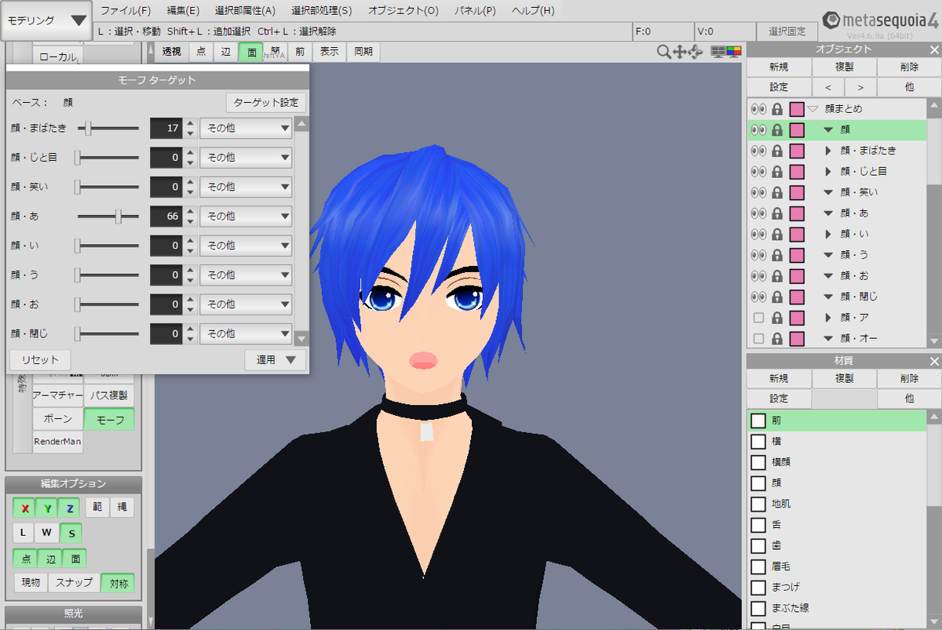
Task: Toggle X axis edit option
Action: (x=24, y=508)
